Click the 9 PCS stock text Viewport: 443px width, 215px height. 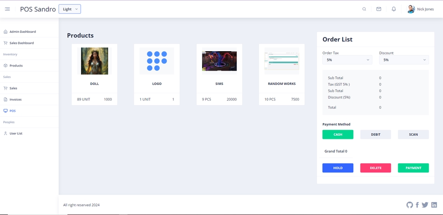[x=207, y=100]
